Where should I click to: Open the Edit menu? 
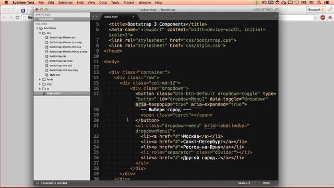[x=51, y=3]
